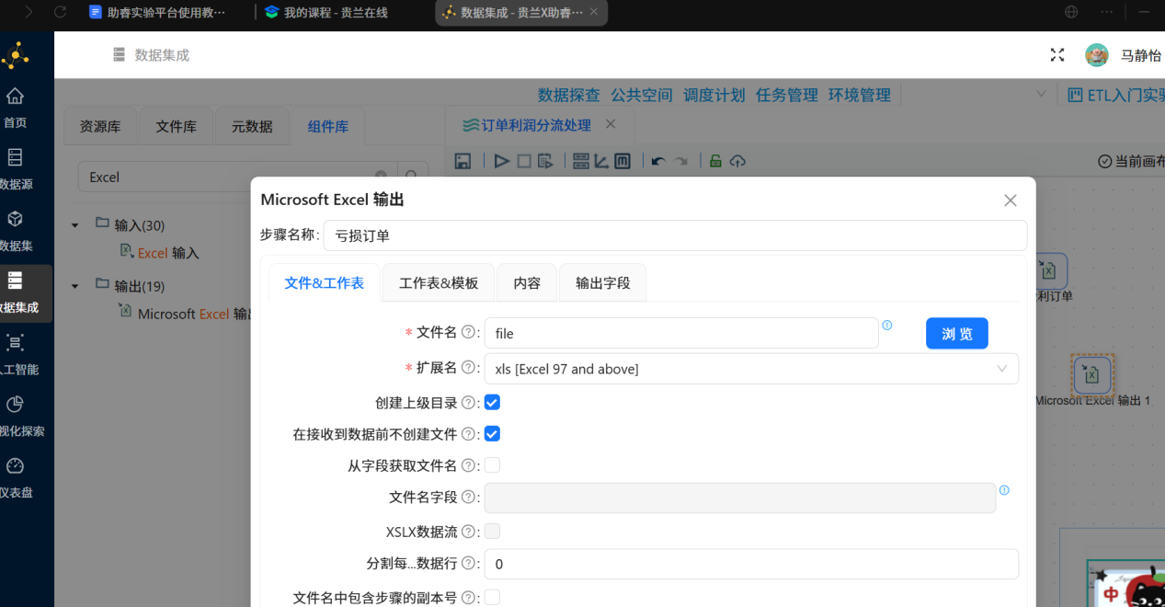Click the boxed M icon in toolbar
Image resolution: width=1165 pixels, height=607 pixels.
point(622,161)
